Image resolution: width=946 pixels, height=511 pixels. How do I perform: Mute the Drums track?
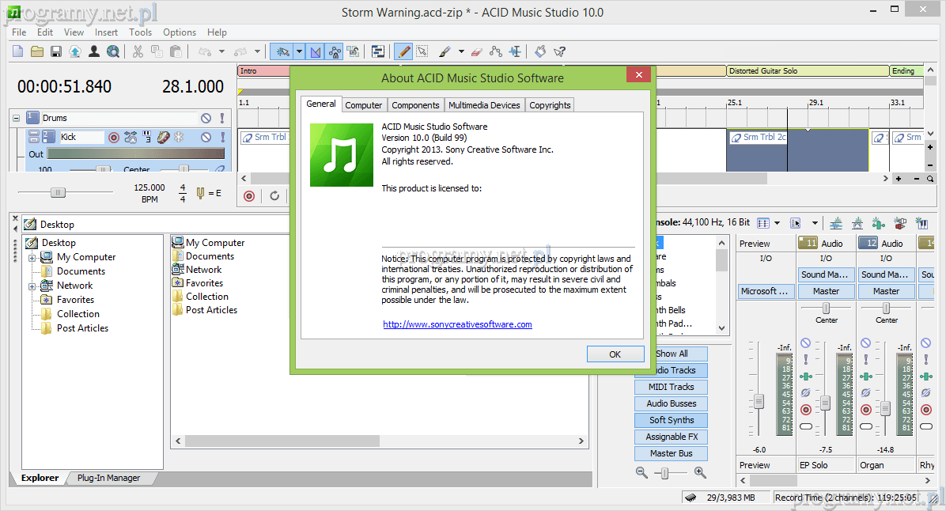(x=206, y=118)
